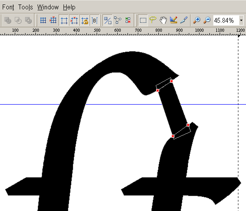Toggle the bearings B icon
246x211 pixels.
95,20
